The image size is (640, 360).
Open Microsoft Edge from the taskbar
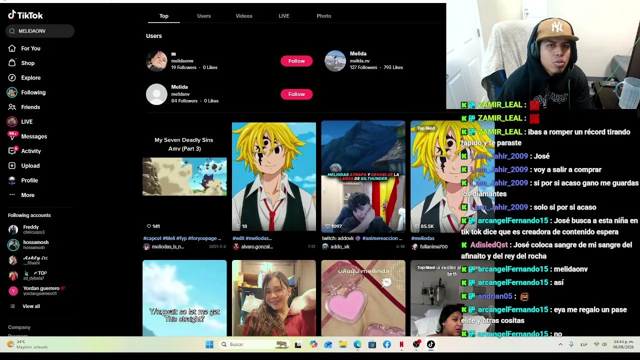point(357,344)
